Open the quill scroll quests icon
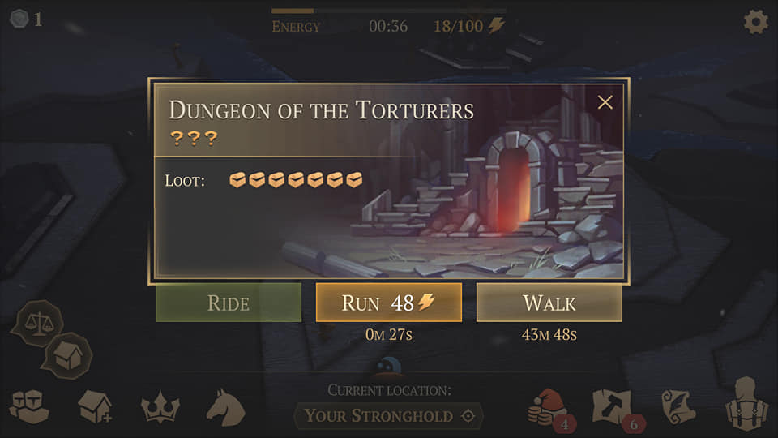 click(x=678, y=408)
